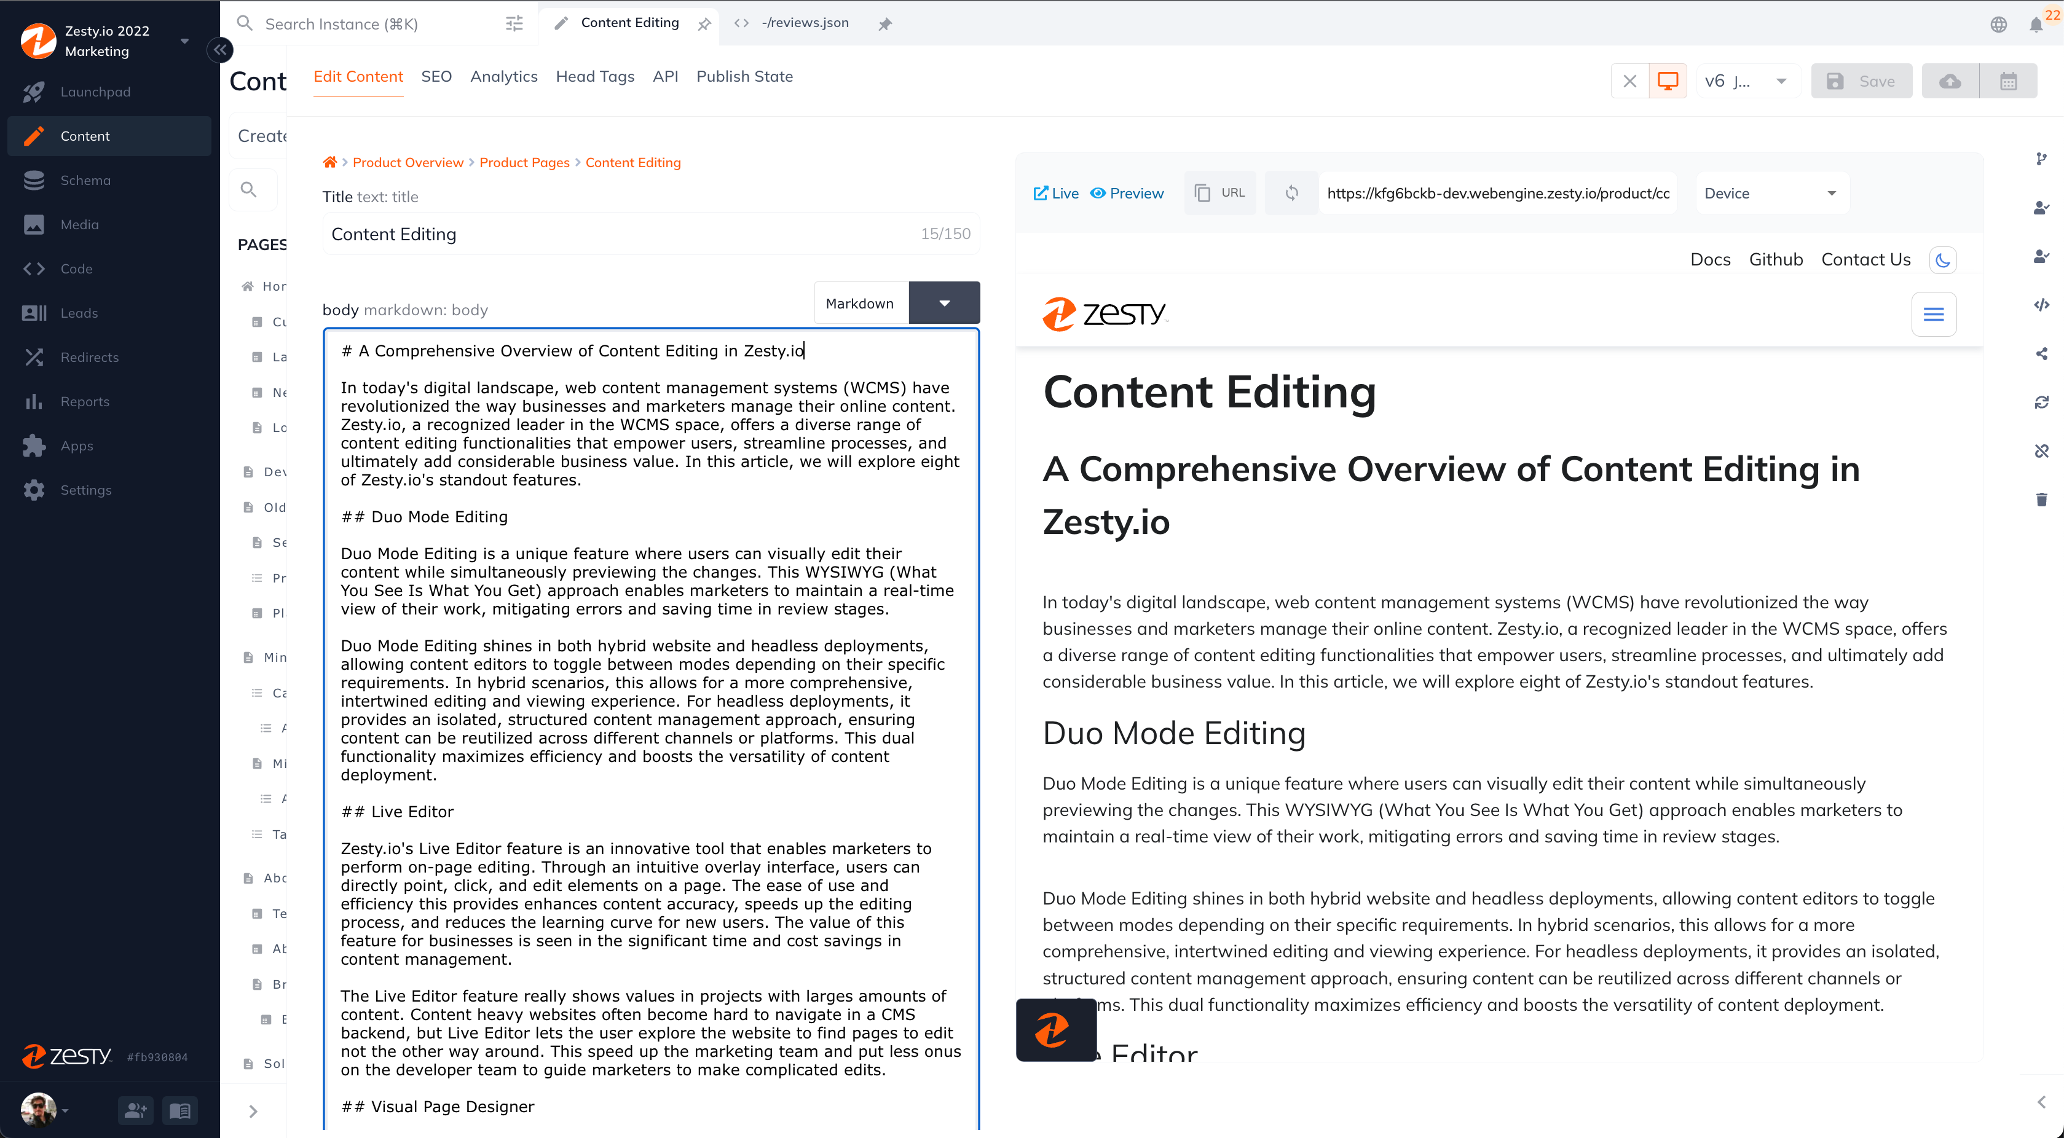Viewport: 2064px width, 1138px height.
Task: Switch to the SEO tab
Action: pyautogui.click(x=436, y=77)
